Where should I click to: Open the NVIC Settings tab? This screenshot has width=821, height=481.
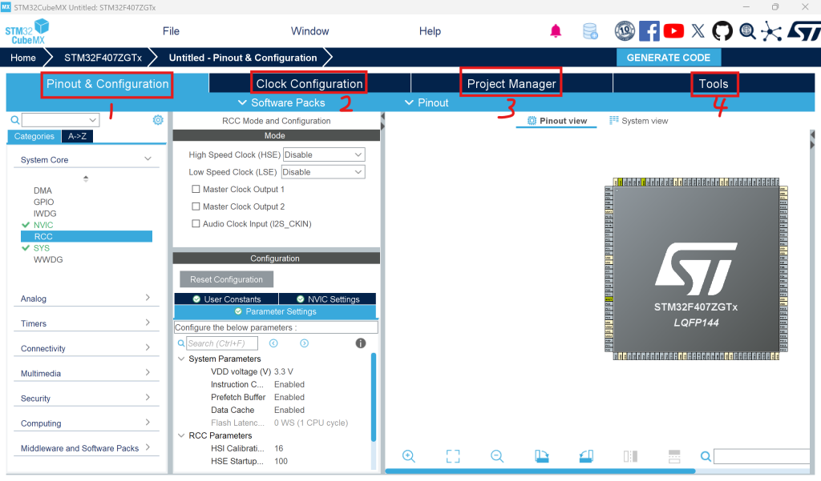(328, 299)
